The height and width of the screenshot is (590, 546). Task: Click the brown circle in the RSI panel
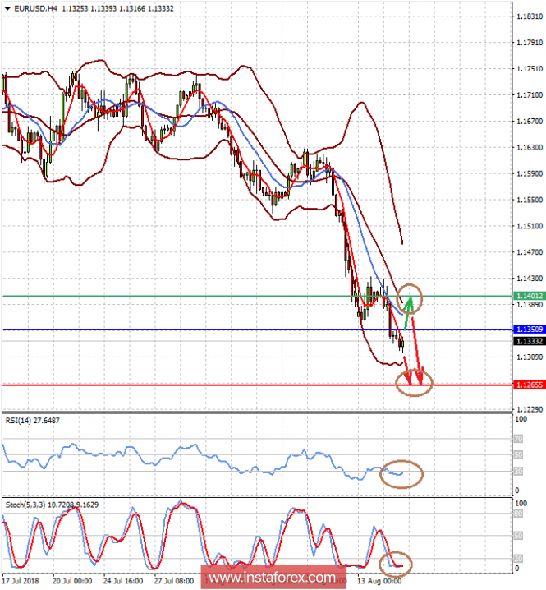click(x=402, y=472)
